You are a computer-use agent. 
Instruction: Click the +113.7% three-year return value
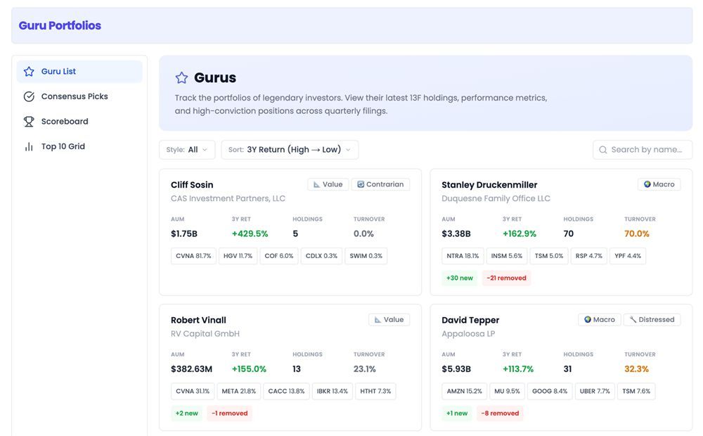(x=518, y=370)
